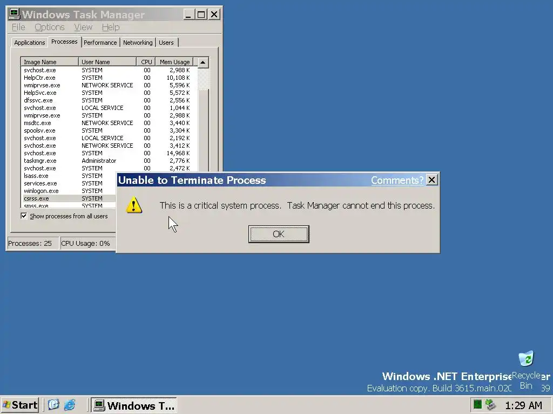553x414 pixels.
Task: Maximize the Windows Task Manager window
Action: pos(201,15)
